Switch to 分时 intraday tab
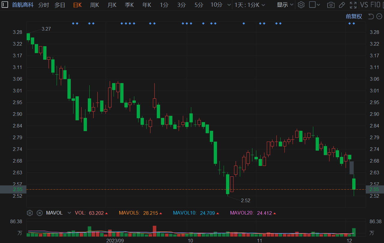Screen dimensions: 384x243 (x=44, y=5)
